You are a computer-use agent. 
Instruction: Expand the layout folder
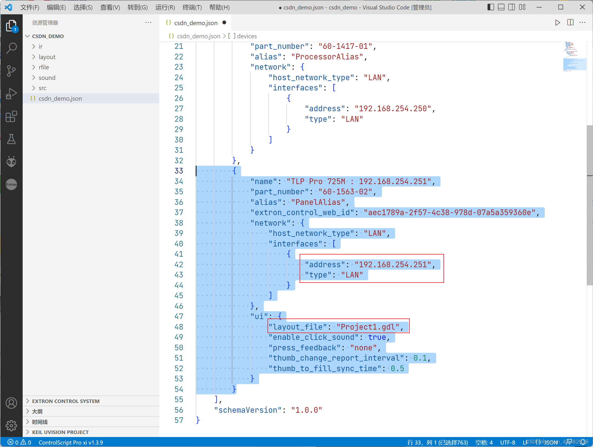47,57
